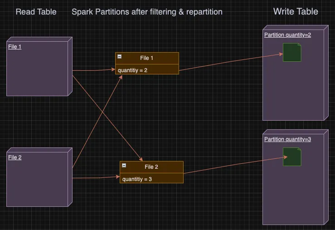
Task: Select the orange File 2 header title
Action: tap(151, 167)
